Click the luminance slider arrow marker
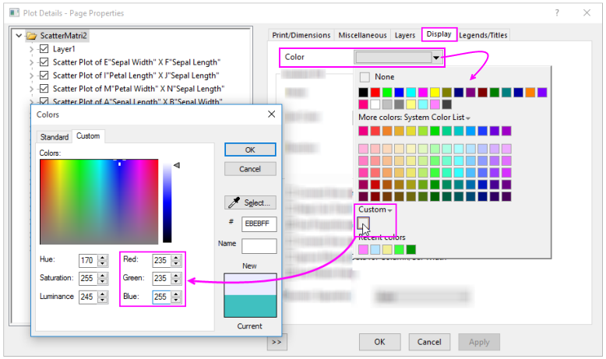Image resolution: width=606 pixels, height=359 pixels. tap(177, 165)
